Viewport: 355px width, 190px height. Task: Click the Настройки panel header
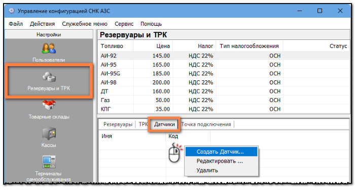tap(49, 34)
